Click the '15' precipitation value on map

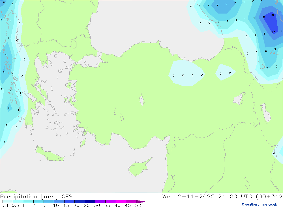[263, 17]
